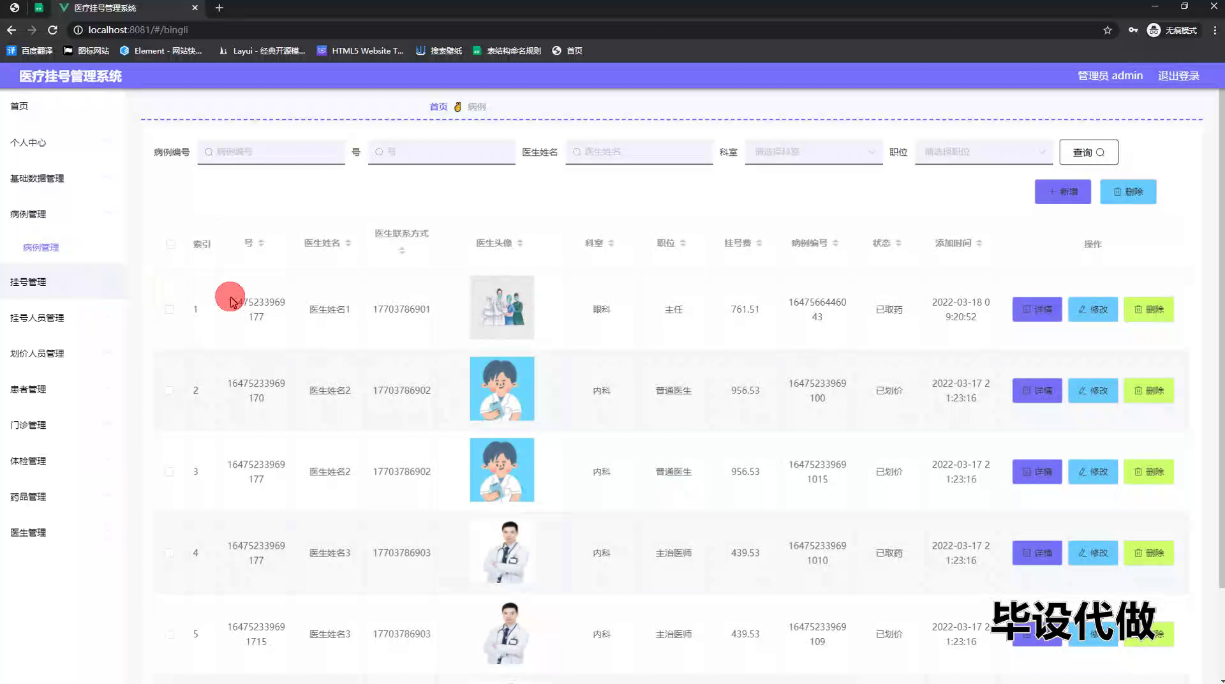Image resolution: width=1225 pixels, height=684 pixels.
Task: Sort by 科室 column sort arrows
Action: click(x=611, y=243)
